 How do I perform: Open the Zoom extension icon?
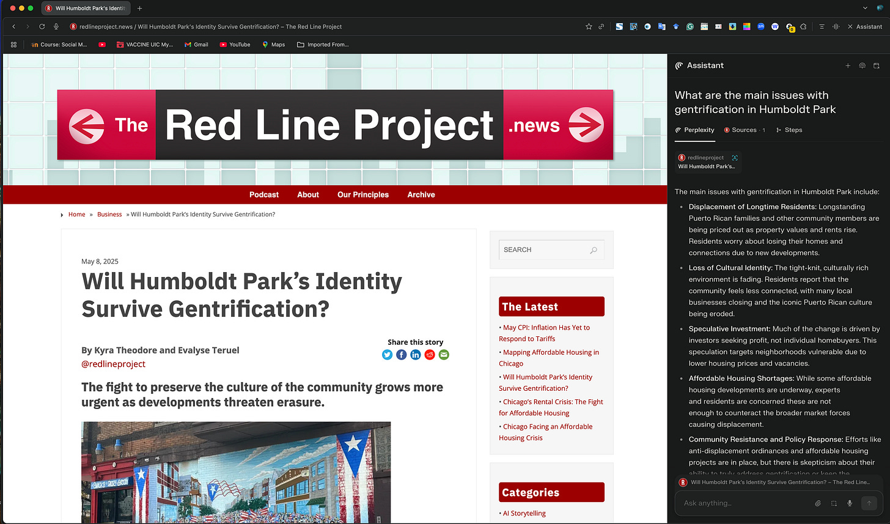point(761,26)
